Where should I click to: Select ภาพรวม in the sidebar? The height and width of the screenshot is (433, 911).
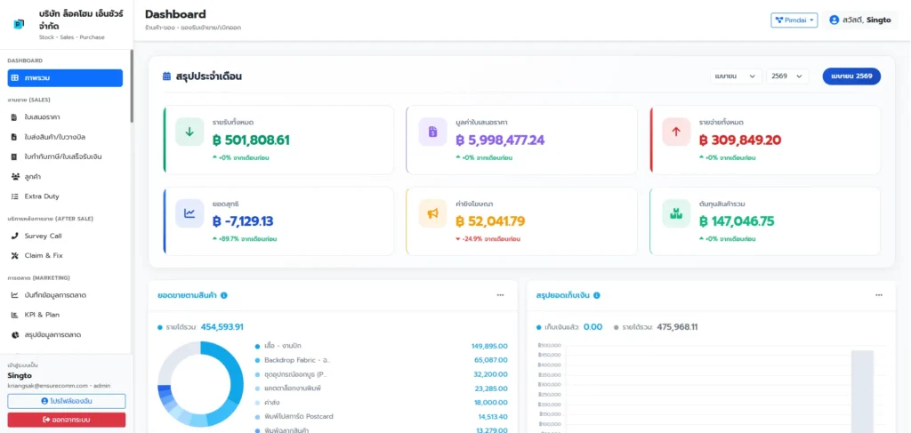(65, 78)
